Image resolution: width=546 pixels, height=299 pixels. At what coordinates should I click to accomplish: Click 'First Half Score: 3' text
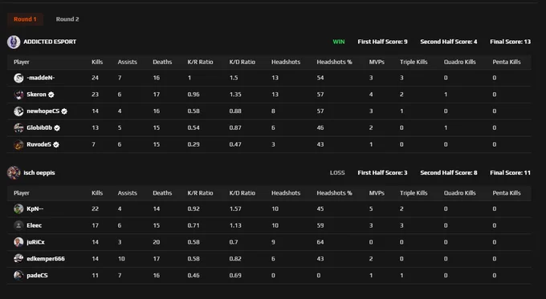[x=382, y=173]
